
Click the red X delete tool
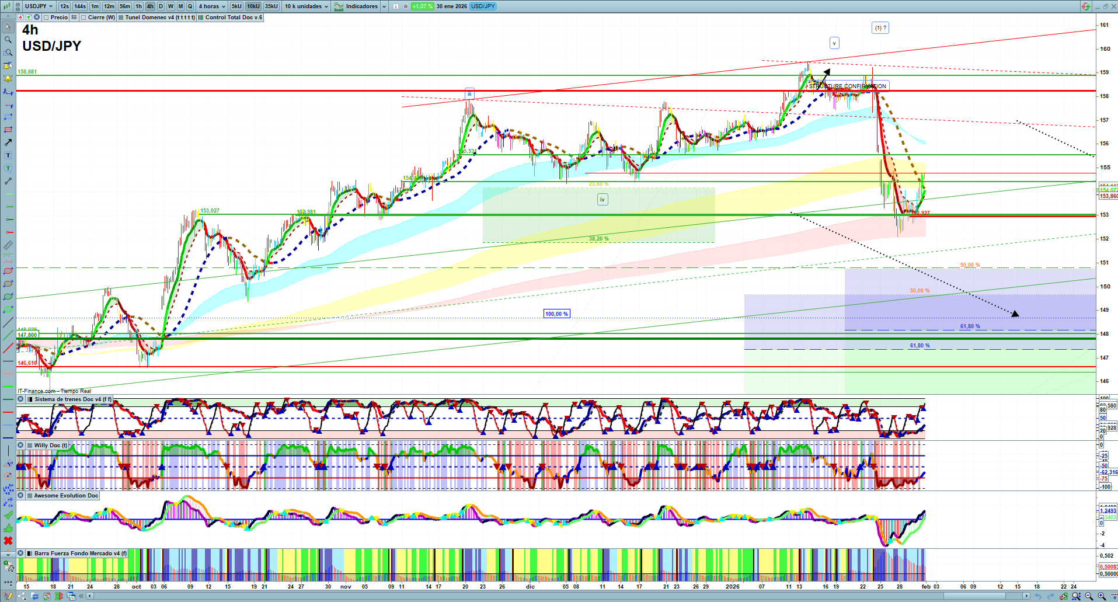[8, 541]
